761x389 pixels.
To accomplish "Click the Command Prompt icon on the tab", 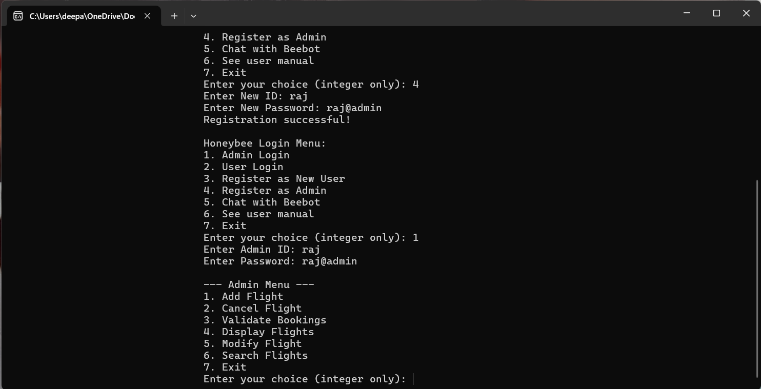I will pos(19,16).
